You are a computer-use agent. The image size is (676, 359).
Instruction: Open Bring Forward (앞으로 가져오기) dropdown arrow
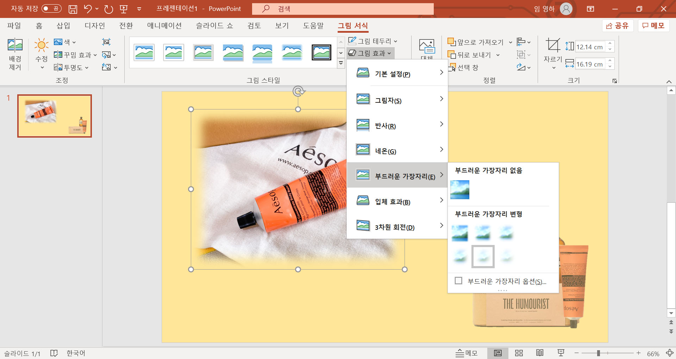[511, 42]
